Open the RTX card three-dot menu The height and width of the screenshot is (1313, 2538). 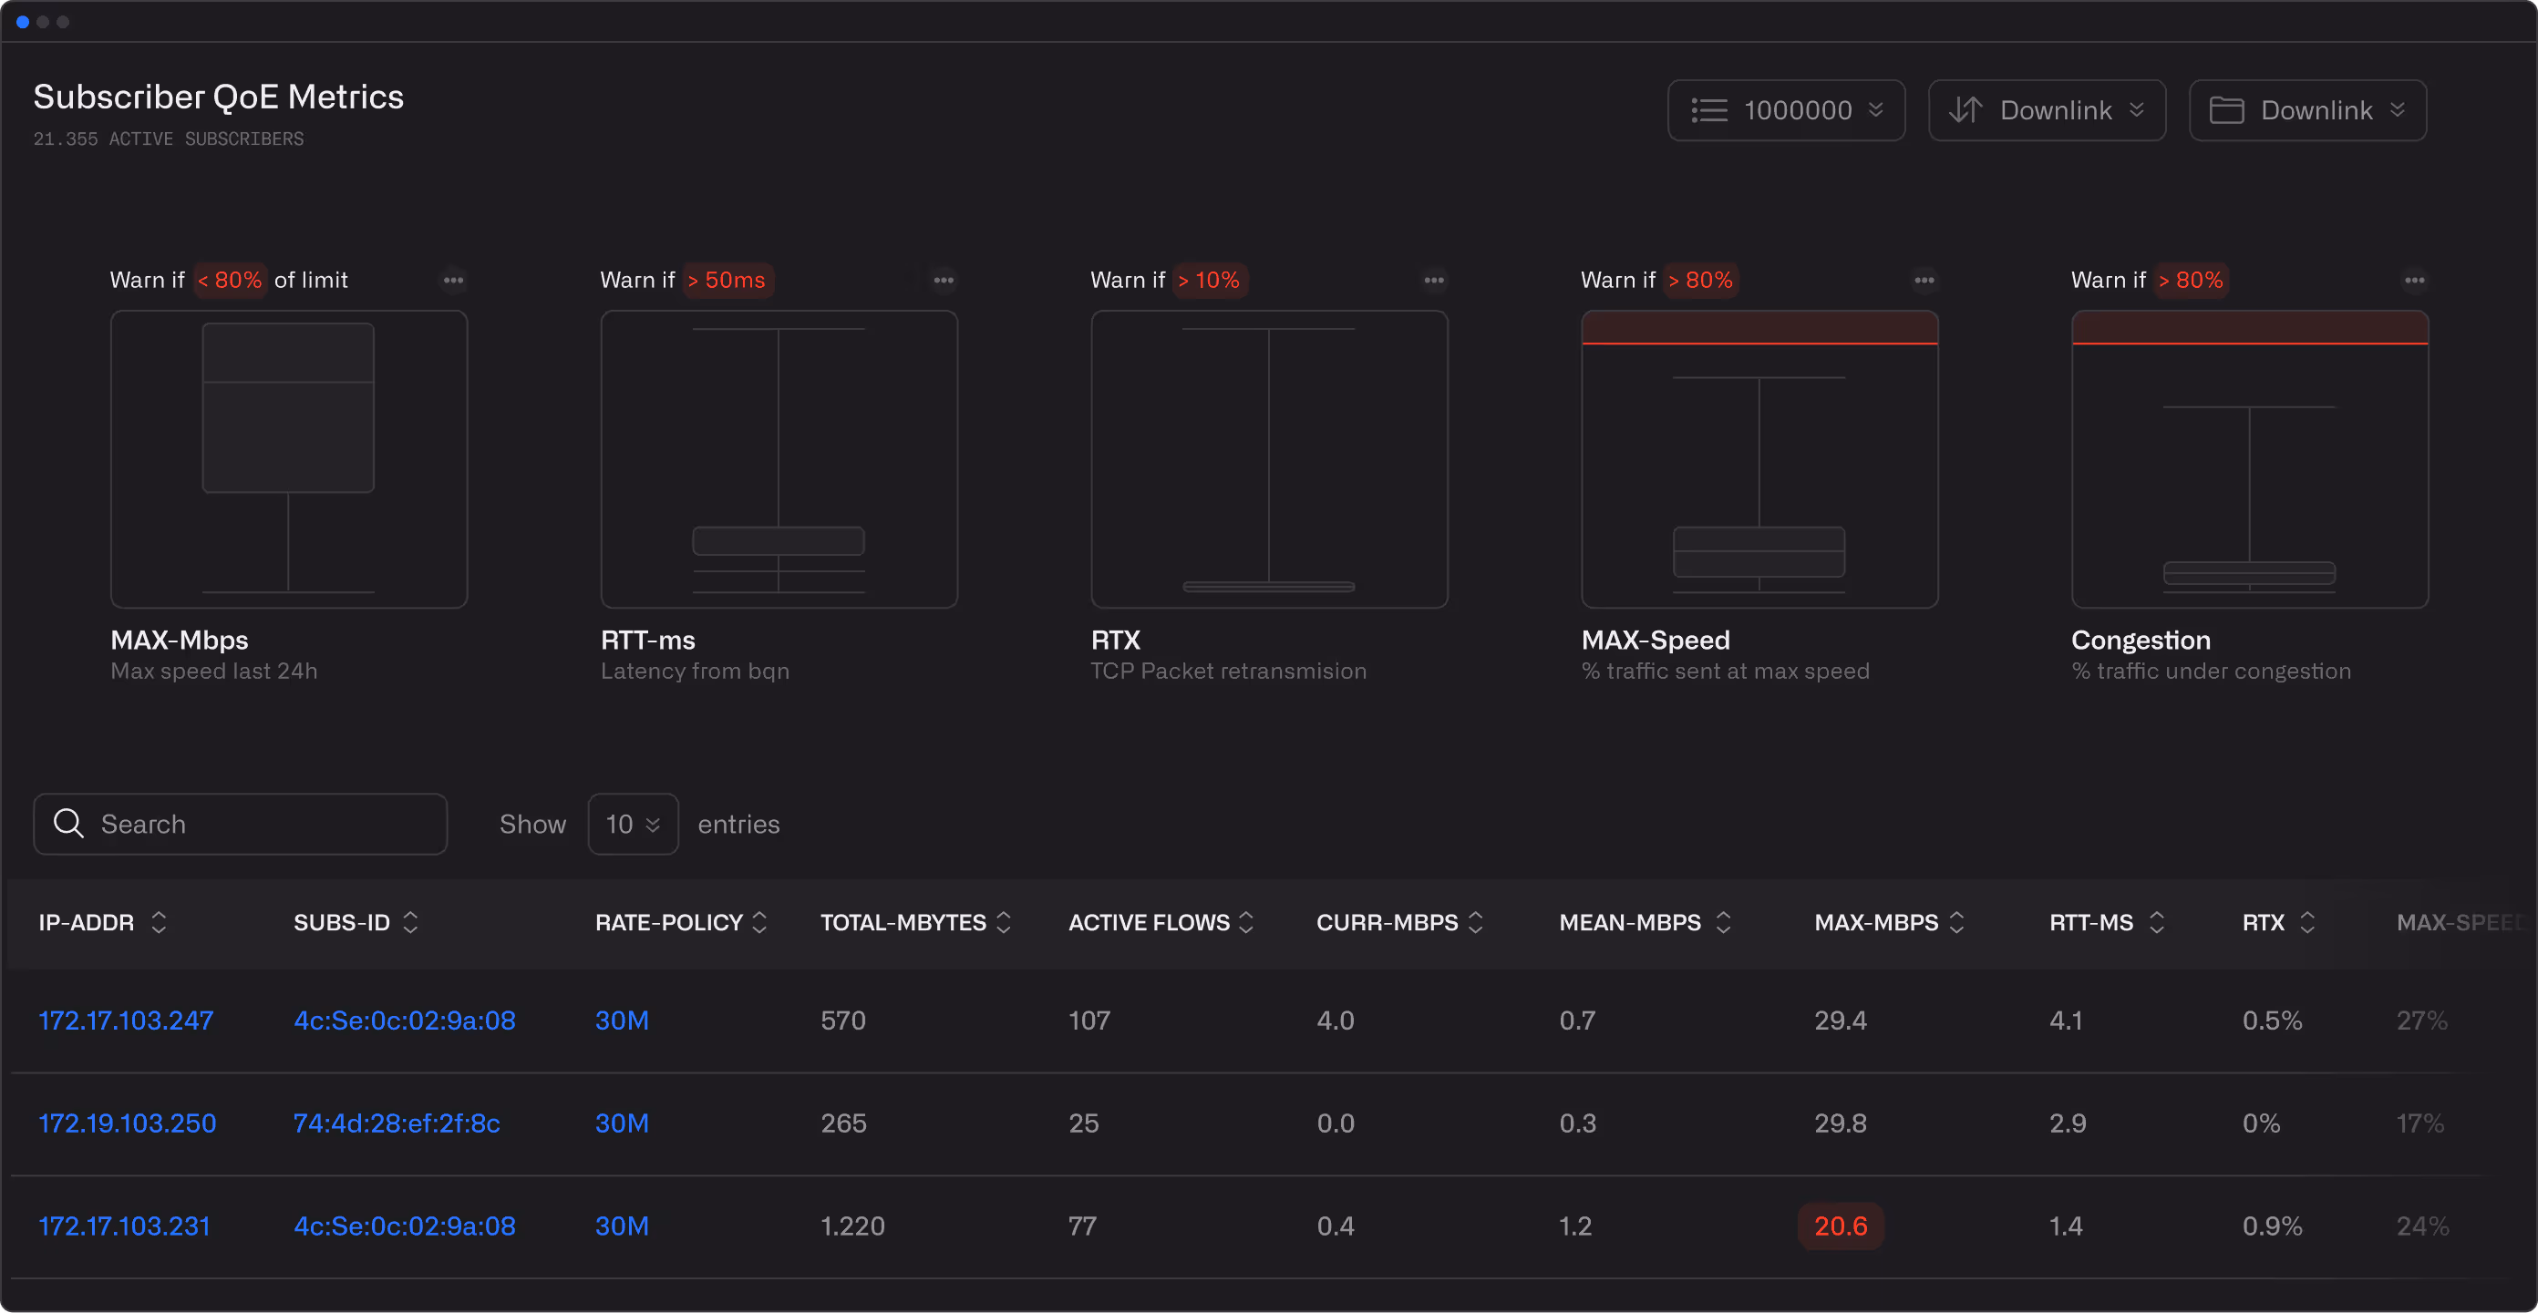1433,280
